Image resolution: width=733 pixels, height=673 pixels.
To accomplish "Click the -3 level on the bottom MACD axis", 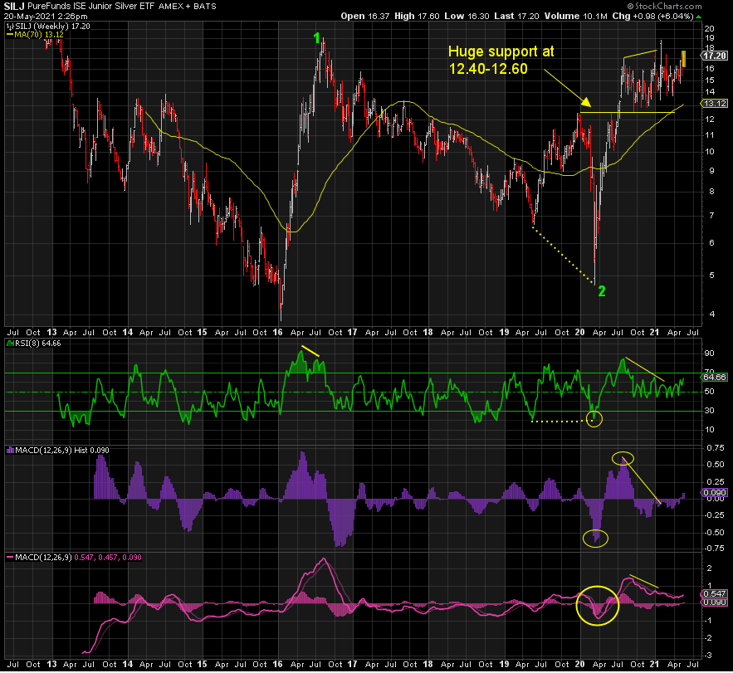I will tap(708, 656).
